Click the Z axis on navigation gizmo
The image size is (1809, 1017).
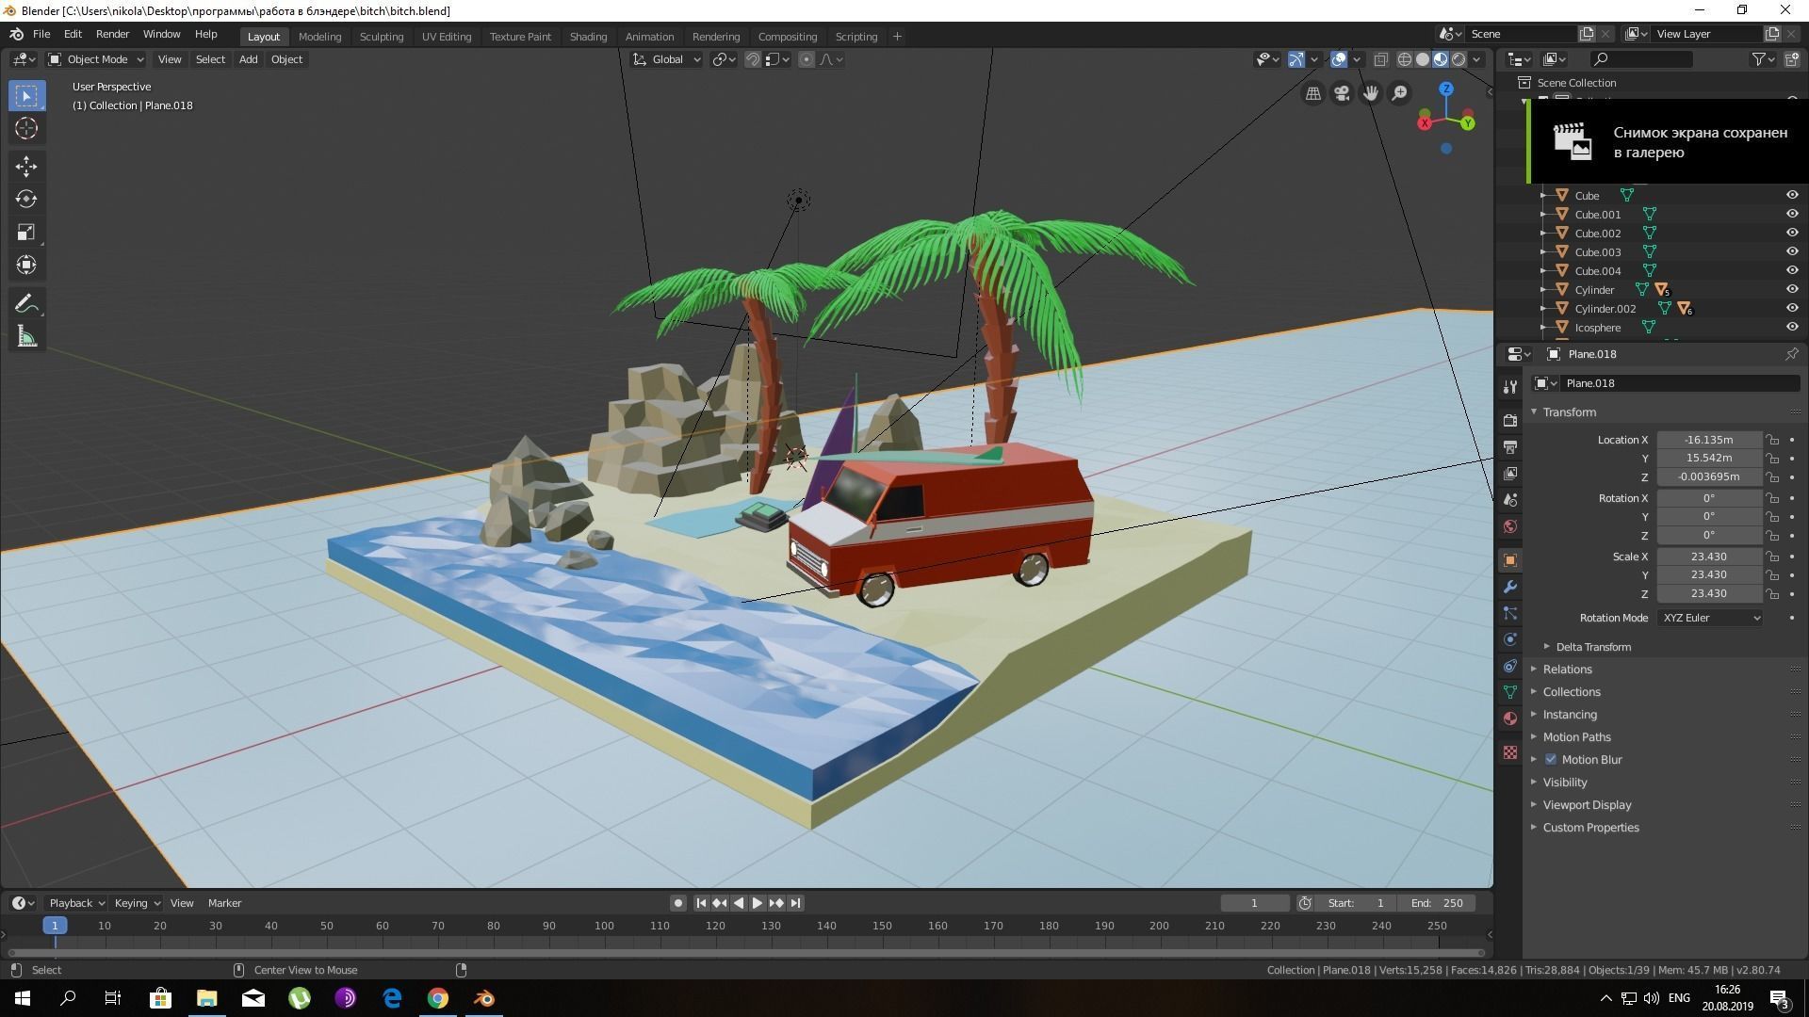(1446, 89)
